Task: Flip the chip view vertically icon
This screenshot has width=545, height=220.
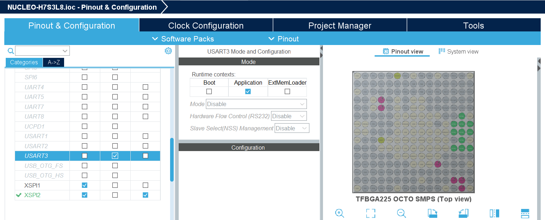Action: tap(525, 213)
